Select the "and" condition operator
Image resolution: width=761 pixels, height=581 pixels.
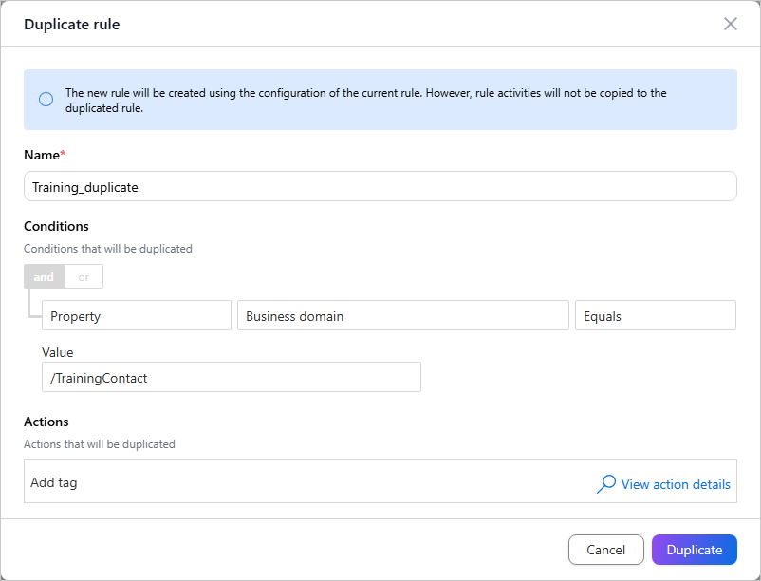click(44, 276)
